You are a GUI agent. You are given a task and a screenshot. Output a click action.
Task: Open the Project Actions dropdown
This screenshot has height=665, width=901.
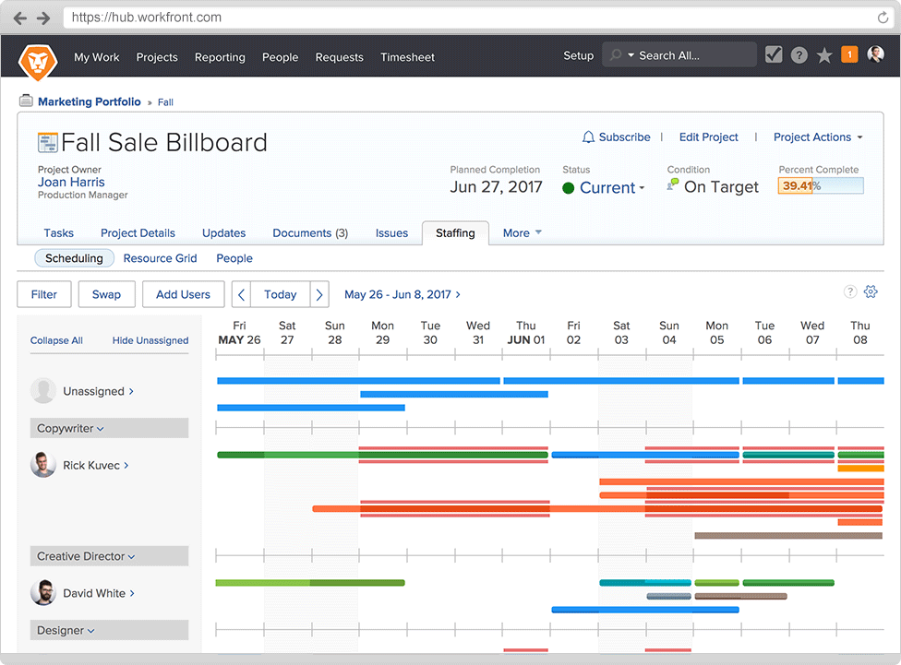[818, 137]
